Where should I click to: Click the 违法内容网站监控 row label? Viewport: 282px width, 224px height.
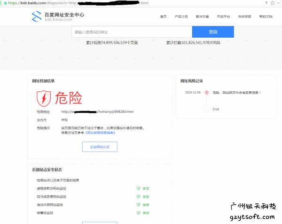point(50,205)
